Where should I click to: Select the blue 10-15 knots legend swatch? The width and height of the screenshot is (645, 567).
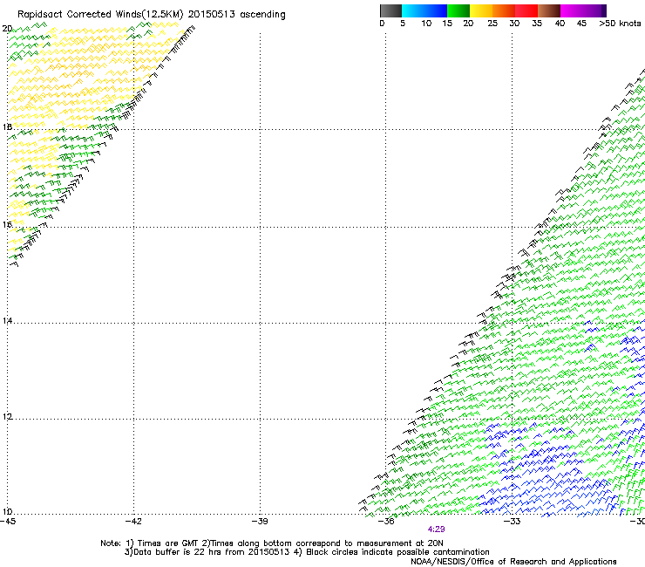click(436, 10)
